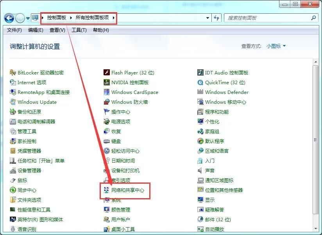The height and width of the screenshot is (235, 322).
Task: Click the Windows 防火墙 icon
Action: coord(107,102)
